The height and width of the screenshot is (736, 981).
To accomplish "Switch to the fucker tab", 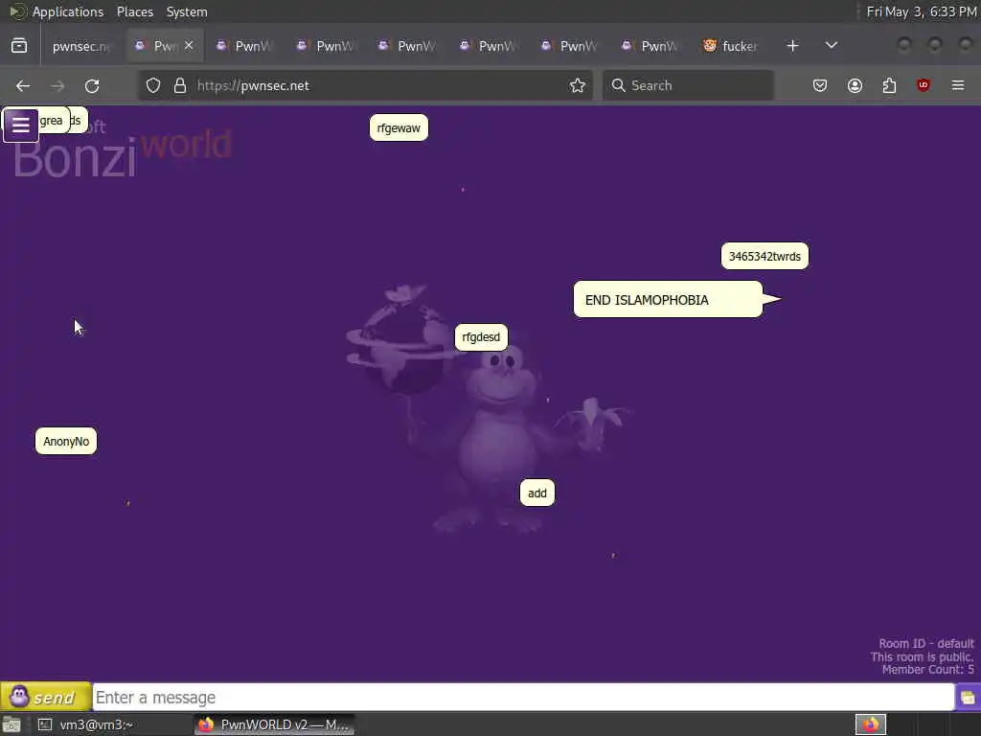I will click(x=732, y=46).
